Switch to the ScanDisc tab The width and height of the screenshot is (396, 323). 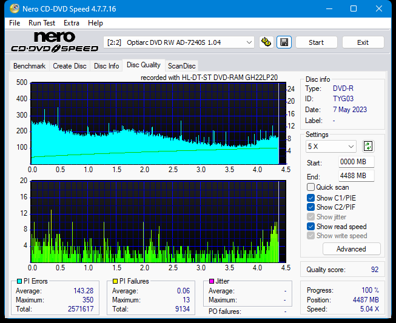pos(181,66)
